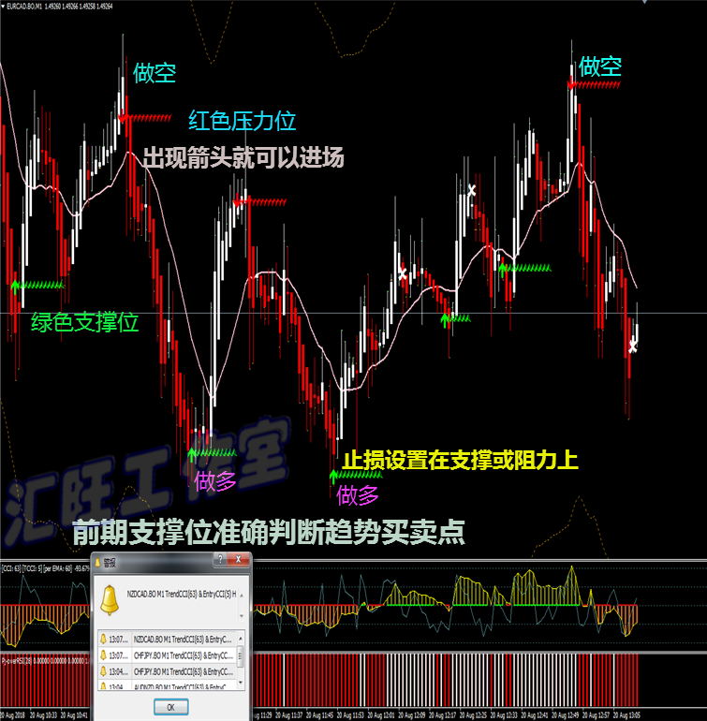The image size is (707, 721).
Task: Click the small bell in dialog title bar
Action: pyautogui.click(x=98, y=561)
